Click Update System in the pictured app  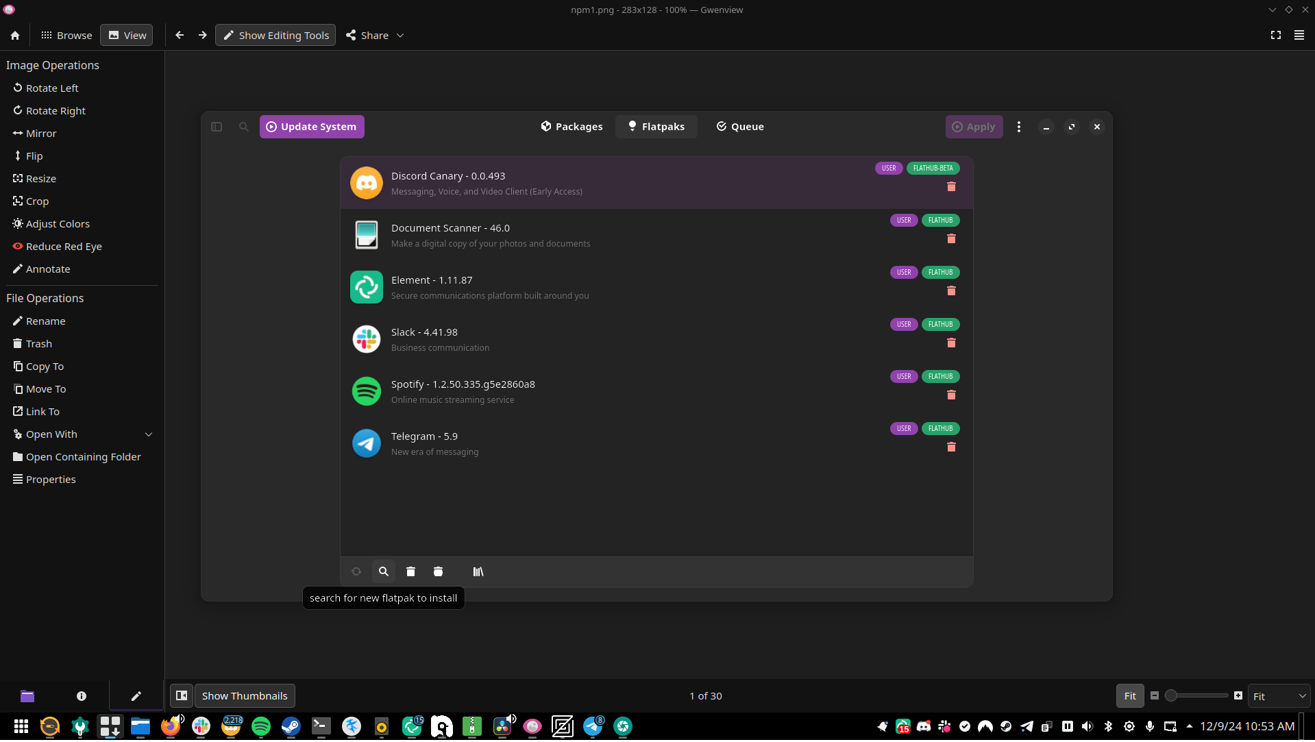[x=312, y=127]
